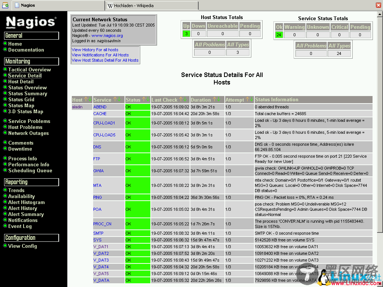Close the browser tab with red X
Viewport: 383px width, 287px height.
(379, 5)
